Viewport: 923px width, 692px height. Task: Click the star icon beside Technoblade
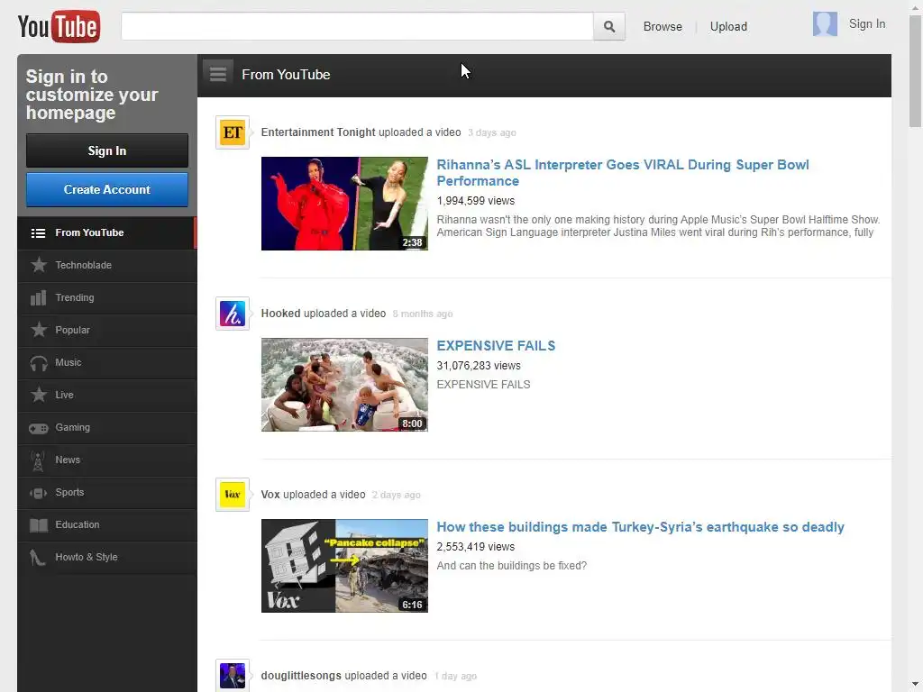(39, 265)
